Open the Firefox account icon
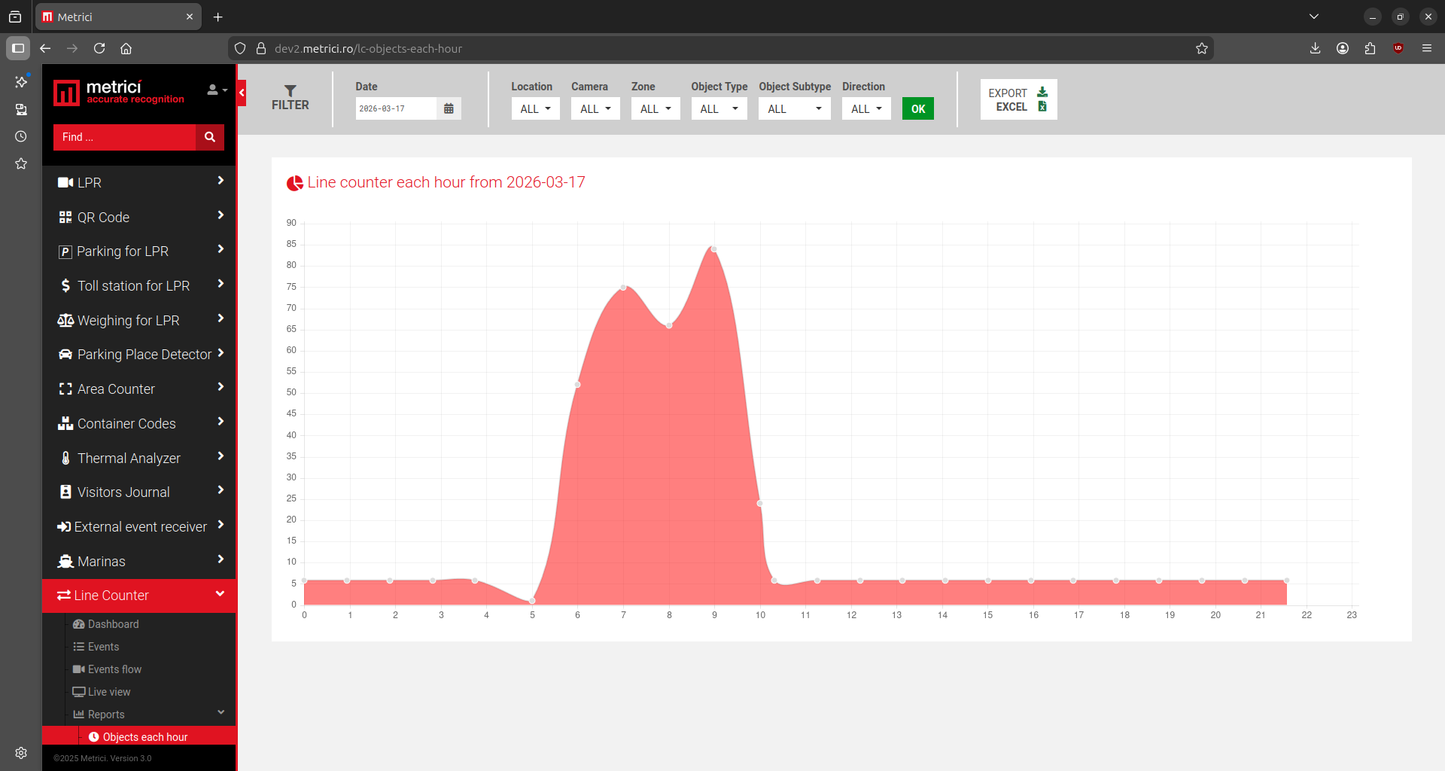The height and width of the screenshot is (771, 1445). [1343, 48]
